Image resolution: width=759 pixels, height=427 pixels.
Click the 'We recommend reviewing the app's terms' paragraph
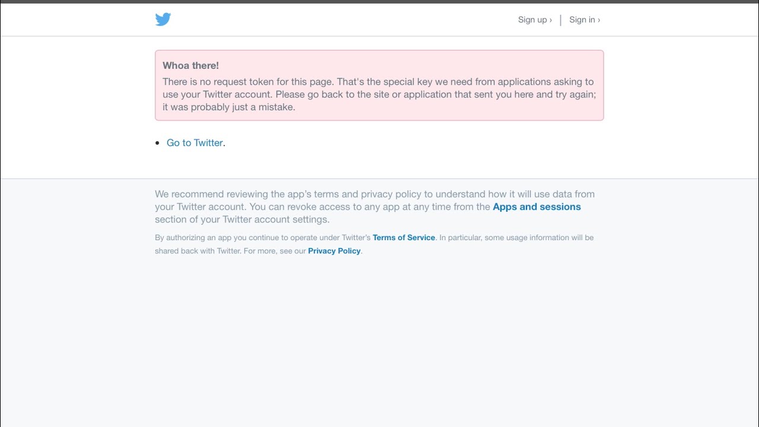pos(375,206)
